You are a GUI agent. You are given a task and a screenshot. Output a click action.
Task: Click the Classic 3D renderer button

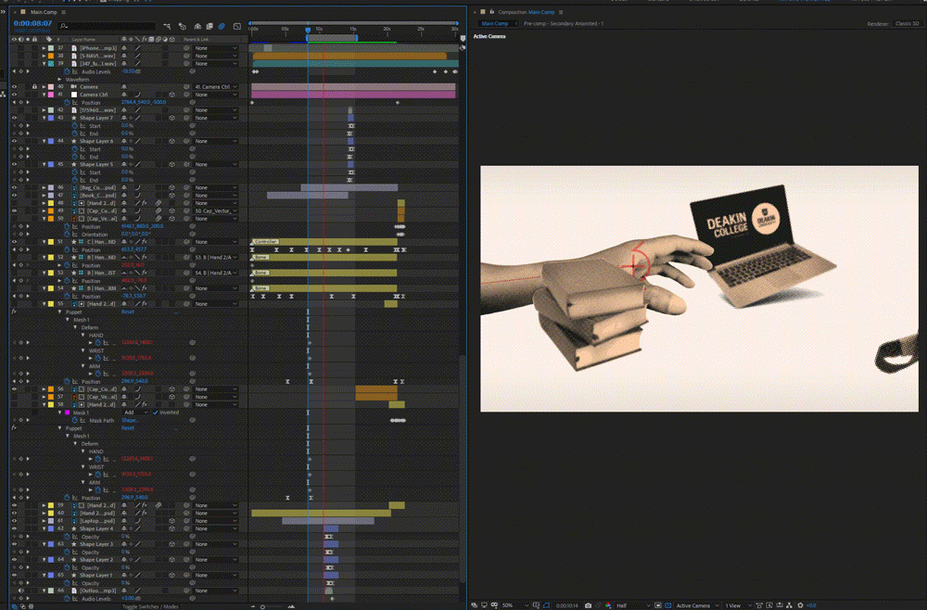point(907,24)
